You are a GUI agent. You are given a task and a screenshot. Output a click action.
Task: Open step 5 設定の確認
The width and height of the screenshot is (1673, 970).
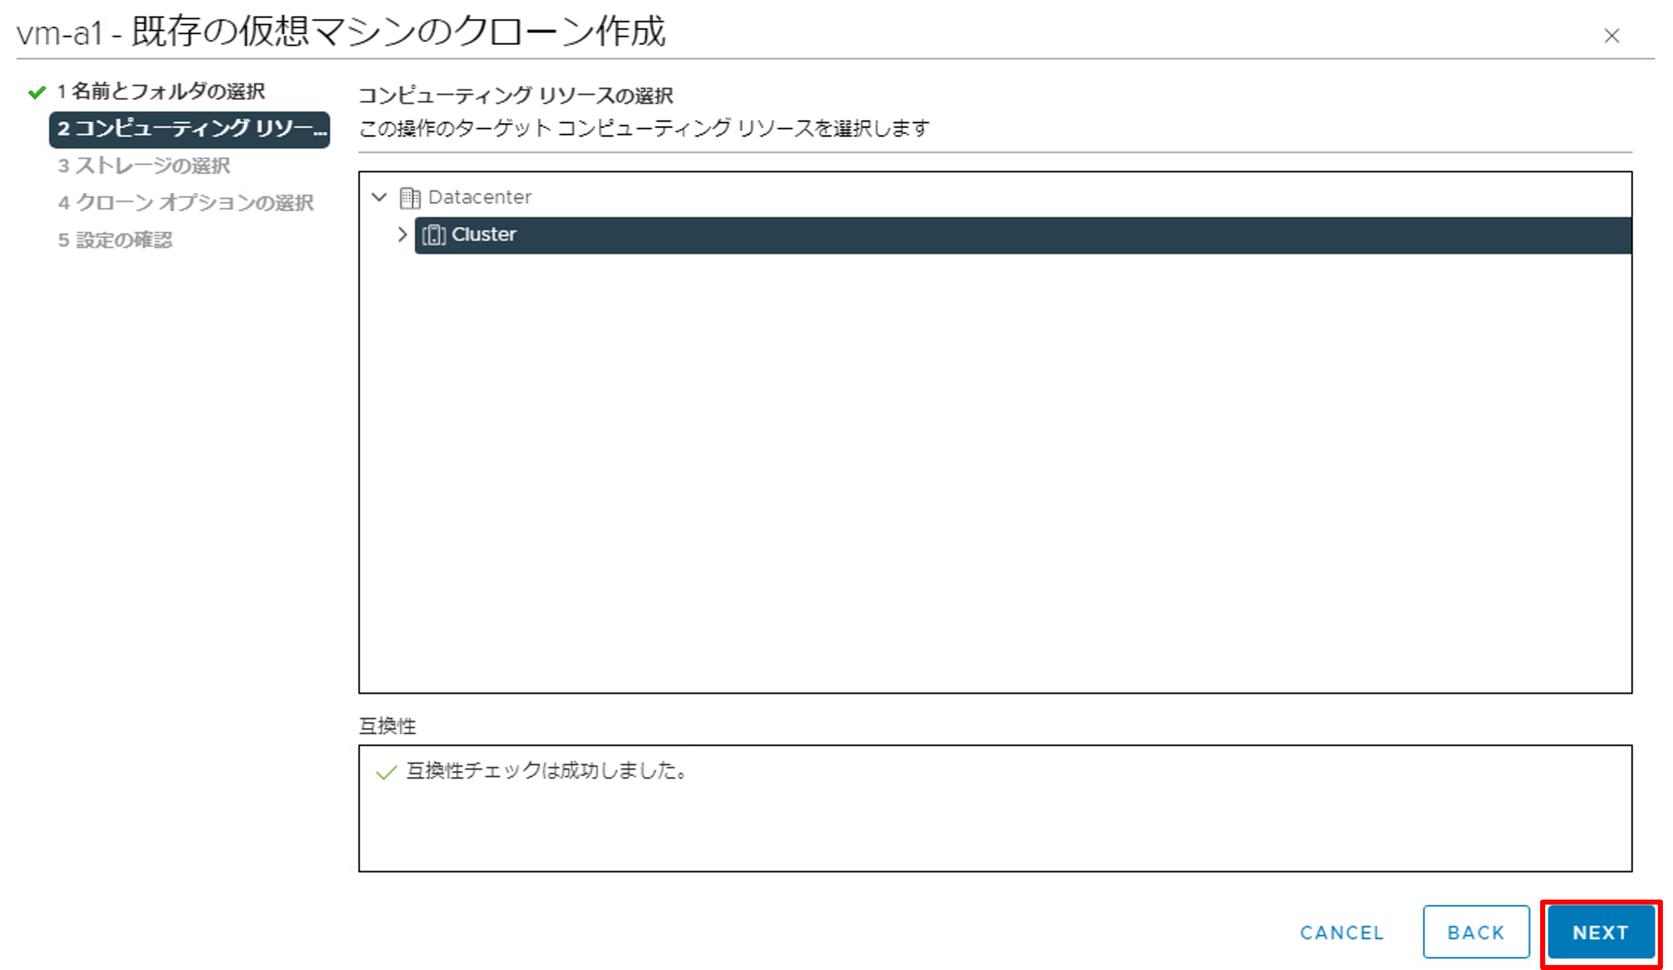115,239
